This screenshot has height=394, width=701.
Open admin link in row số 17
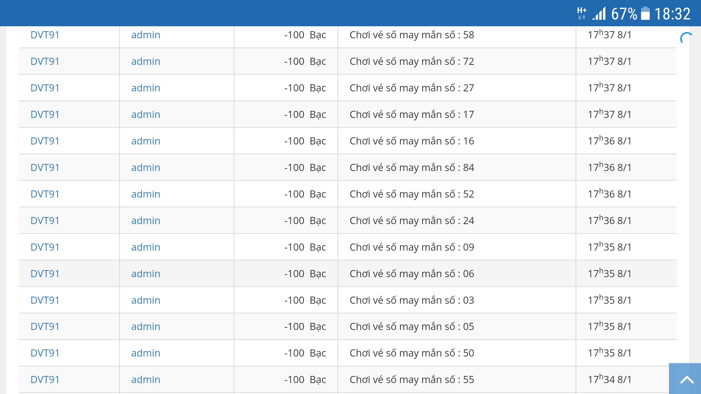146,115
